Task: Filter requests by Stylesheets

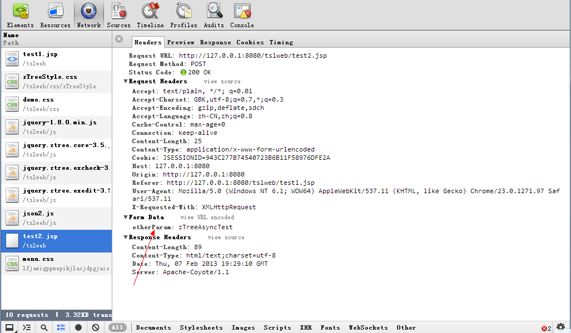Action: 201,327
